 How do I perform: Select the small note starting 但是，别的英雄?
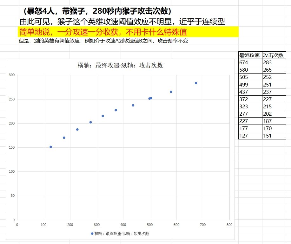[x=103, y=41]
